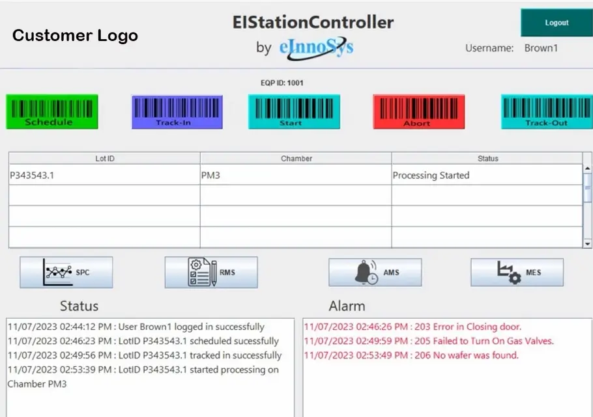Click the Chamber column header
593x417 pixels.
[x=296, y=158]
